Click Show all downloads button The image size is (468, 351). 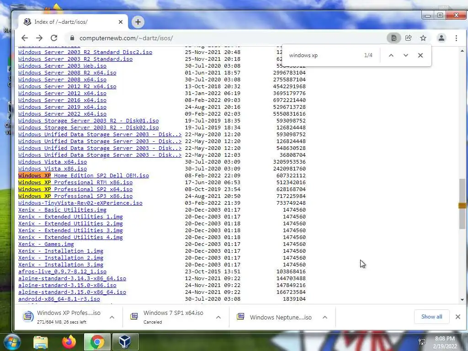pos(431,317)
